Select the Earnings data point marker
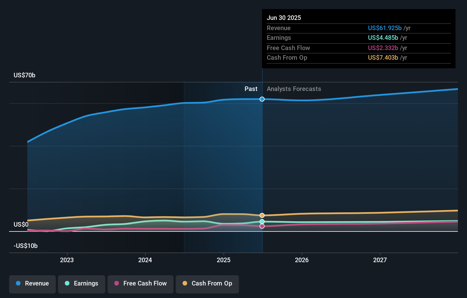Image resolution: width=467 pixels, height=298 pixels. (x=262, y=222)
